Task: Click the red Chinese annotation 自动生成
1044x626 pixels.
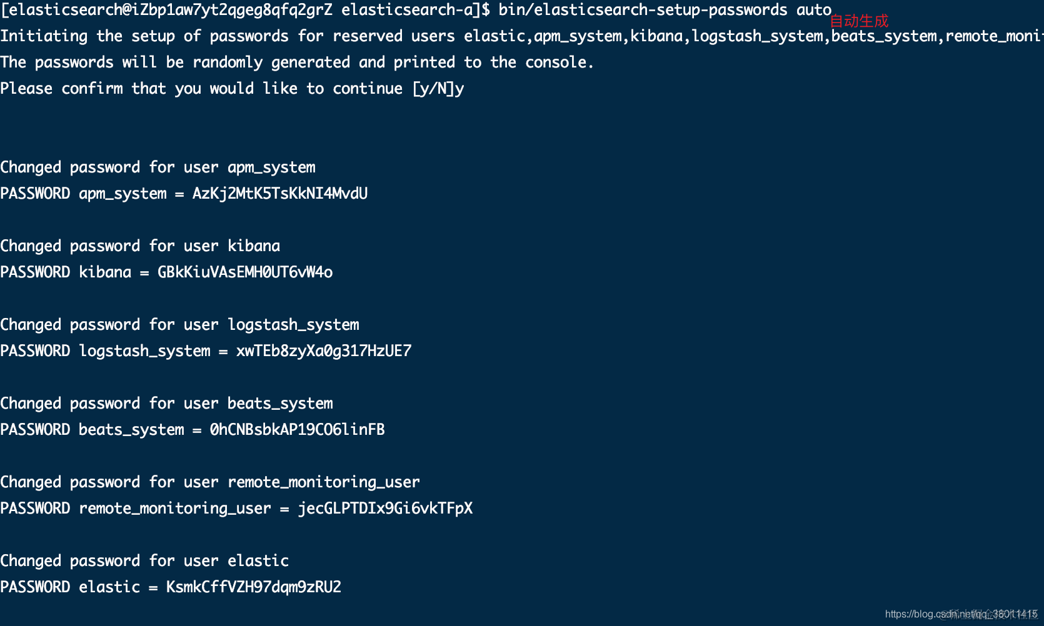Action: [859, 21]
